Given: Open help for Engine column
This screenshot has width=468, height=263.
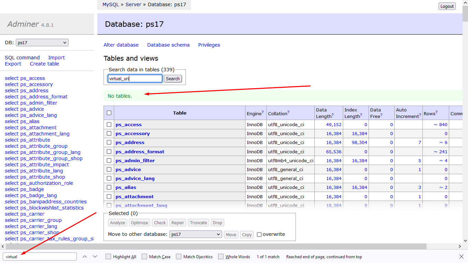Looking at the screenshot, I should 263,112.
